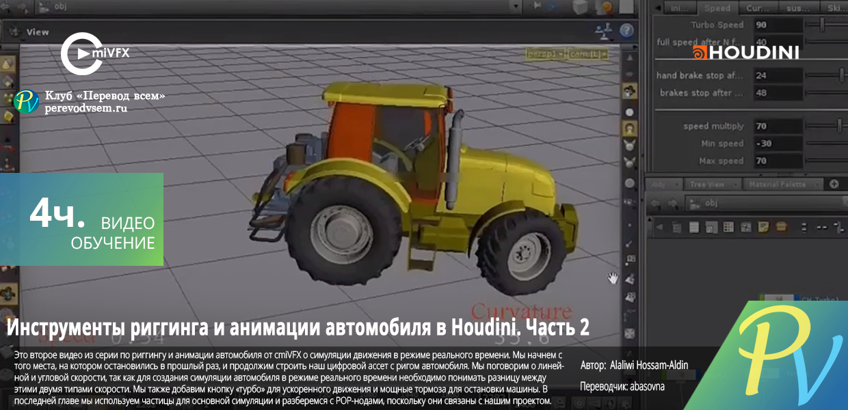Screen dimensions: 848x410
Task: Add a new pane tab with the plus icon
Action: pos(834,184)
